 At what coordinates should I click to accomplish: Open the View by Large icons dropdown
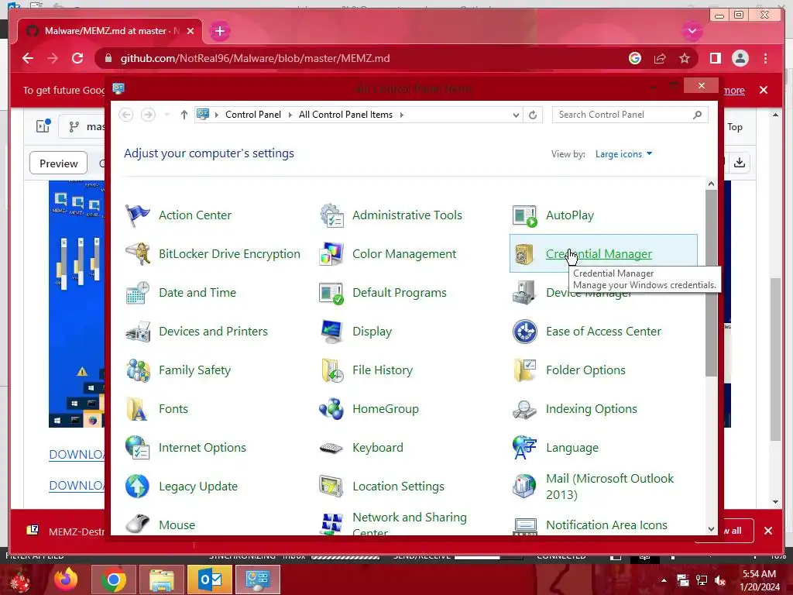pyautogui.click(x=623, y=154)
